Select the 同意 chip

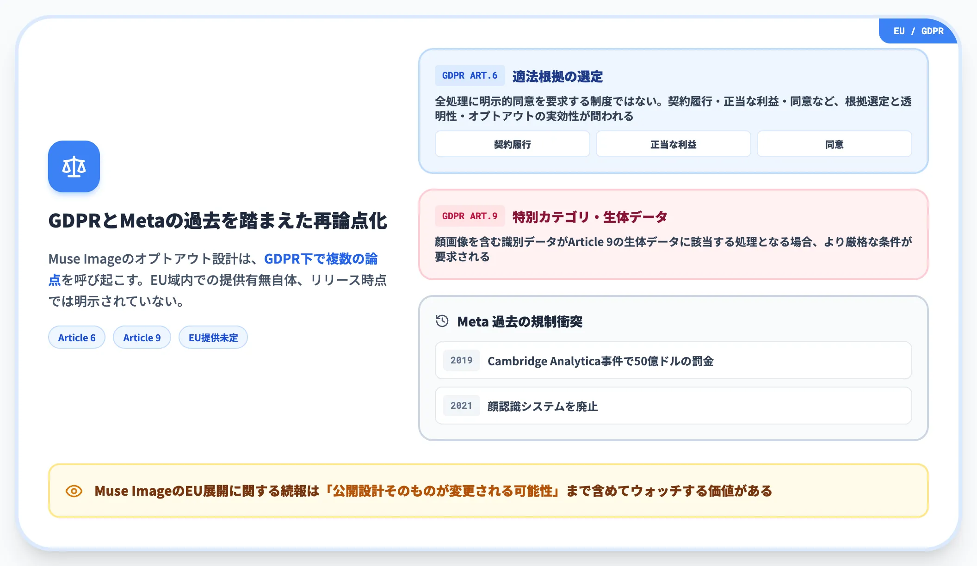(835, 144)
